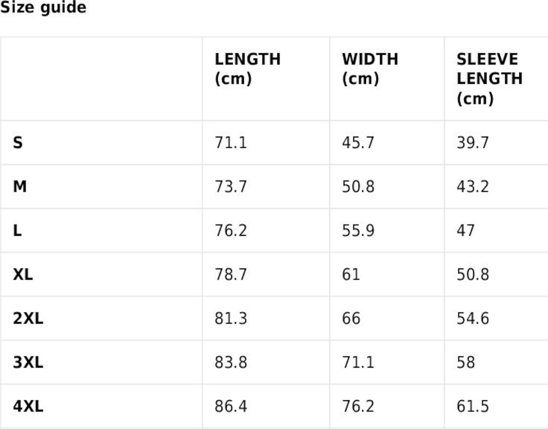This screenshot has width=548, height=429.
Task: Click the 4XL size row label
Action: click(28, 406)
